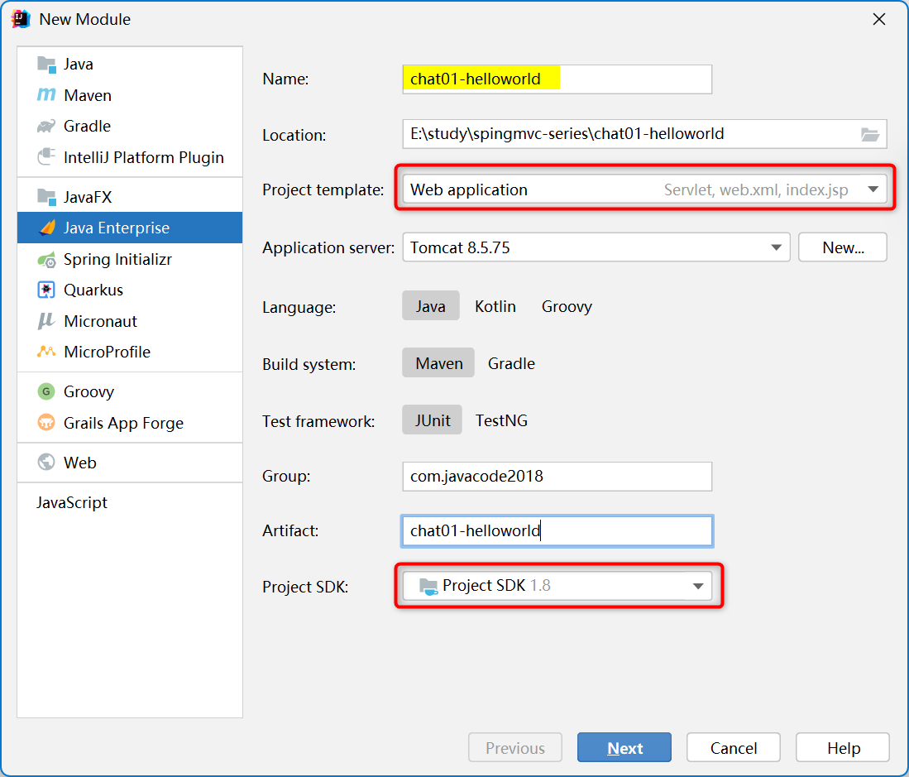The width and height of the screenshot is (909, 777).
Task: Click the Micronaut mu icon
Action: click(x=45, y=321)
